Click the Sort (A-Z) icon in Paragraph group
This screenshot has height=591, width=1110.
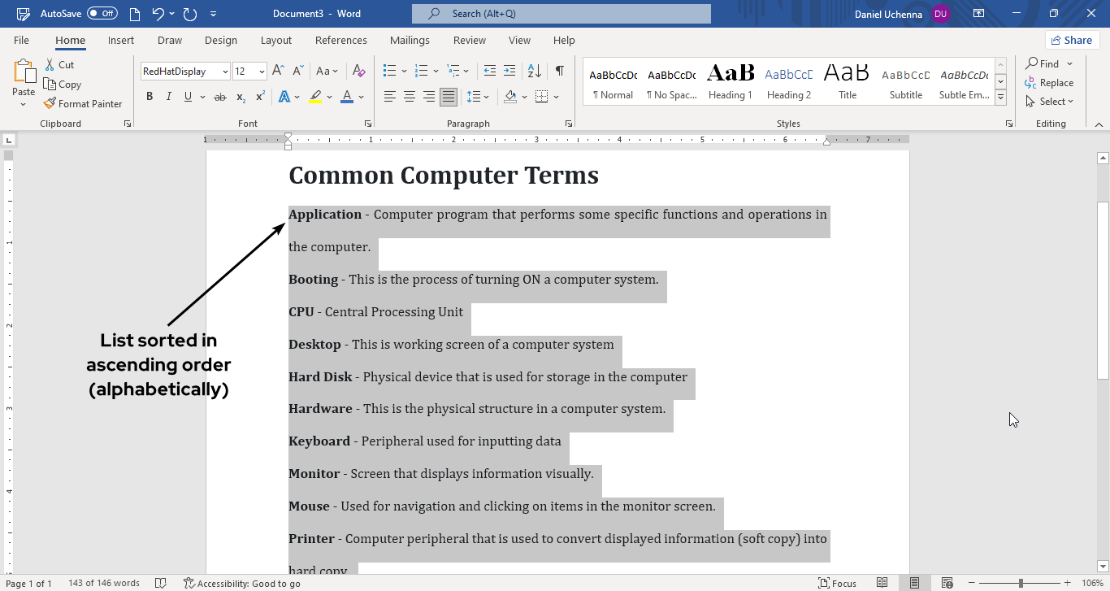(x=536, y=71)
